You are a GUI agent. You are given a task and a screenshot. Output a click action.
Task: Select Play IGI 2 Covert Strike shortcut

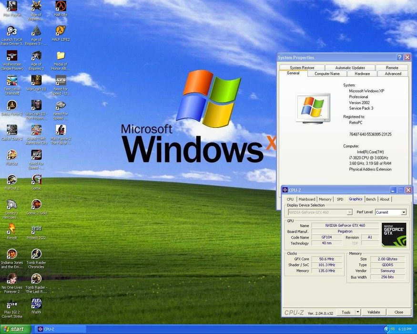(12, 308)
